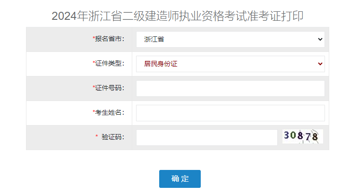The image size is (359, 194).
Task: Open the 报名省市 province dropdown
Action: (x=230, y=39)
